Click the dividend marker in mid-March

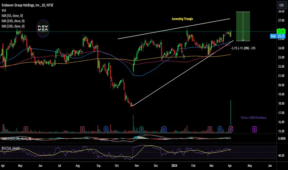[220, 130]
